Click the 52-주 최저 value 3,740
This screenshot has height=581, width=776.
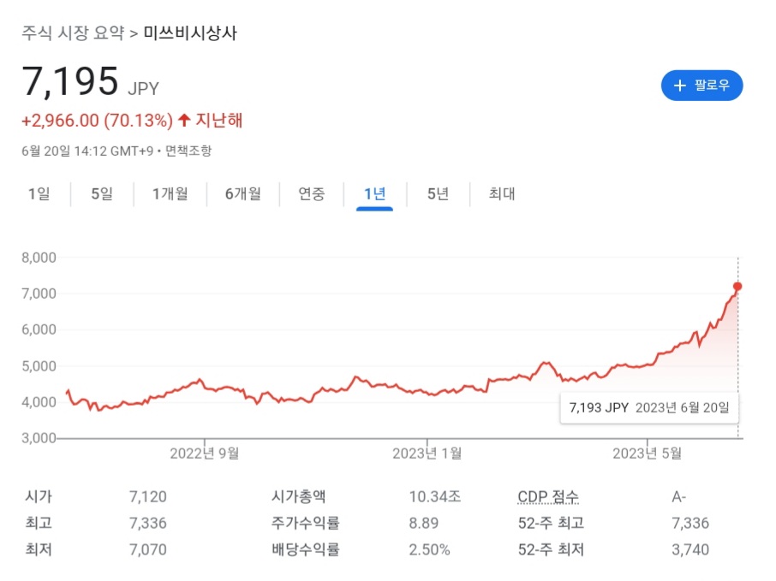[690, 550]
